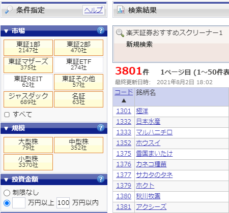The height and width of the screenshot is (213, 229).
Task: Open the ホウスイ stock page
Action: point(148,143)
